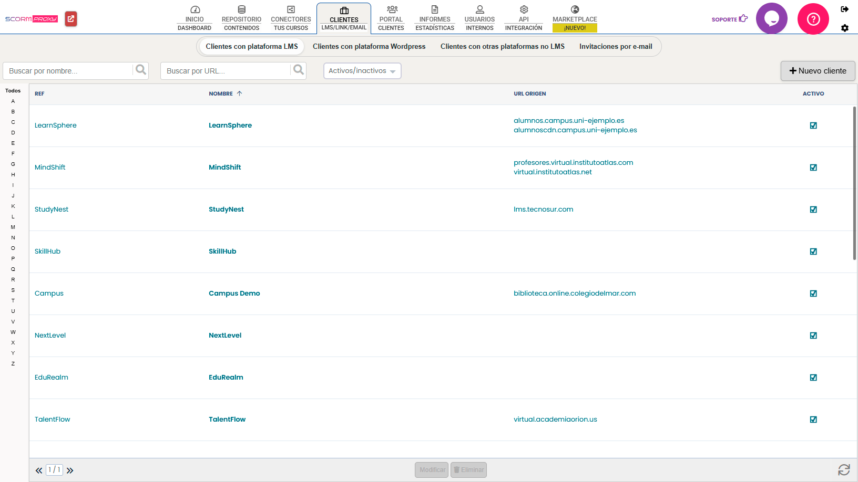Go to previous page with double-left arrows

pos(39,470)
